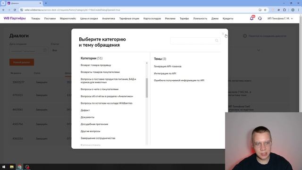Select category Возвраты товаров покупателями
Image resolution: width=302 pixels, height=170 pixels.
pyautogui.click(x=100, y=72)
